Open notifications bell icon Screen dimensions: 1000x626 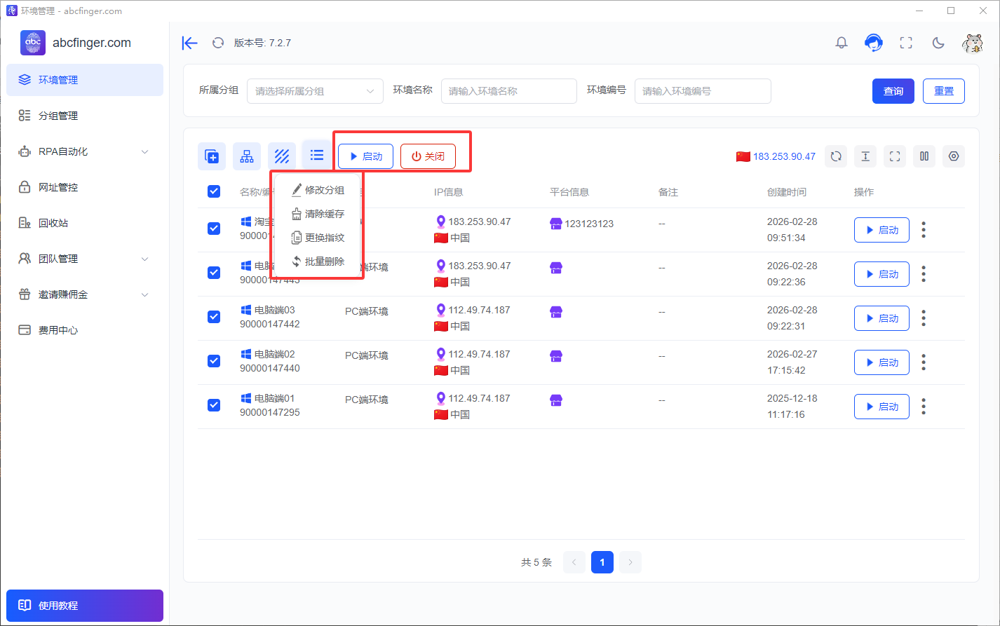(x=842, y=43)
